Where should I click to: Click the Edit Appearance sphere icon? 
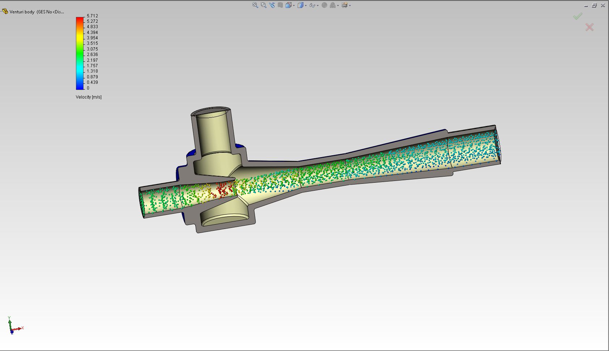tap(324, 5)
